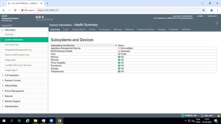Reload the page with the refresh icon
Screen dimensions: 221x124
pyautogui.click(x=15, y=10)
